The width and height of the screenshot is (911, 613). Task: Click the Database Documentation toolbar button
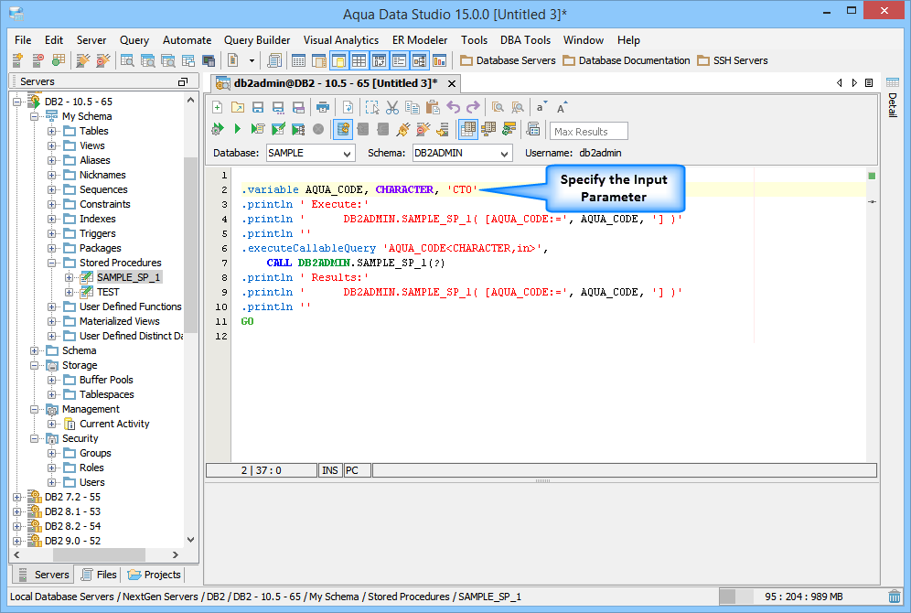point(626,60)
